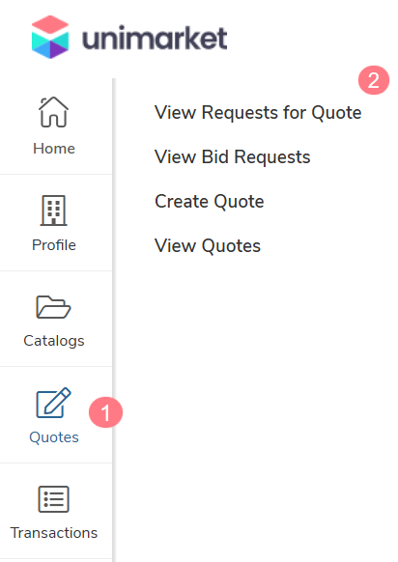
Task: Open the Transactions list icon
Action: (x=53, y=499)
